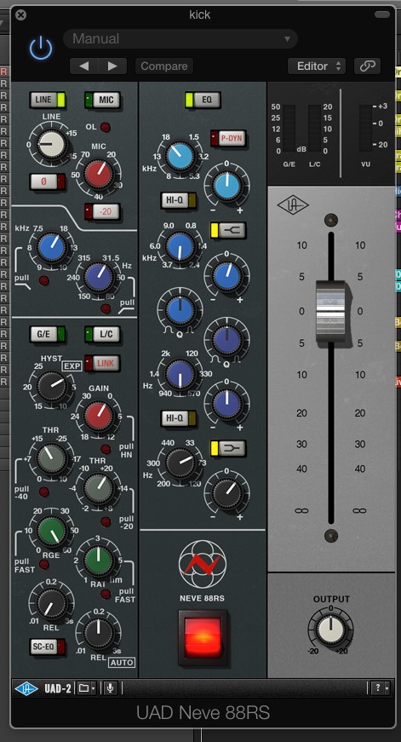The height and width of the screenshot is (742, 401).
Task: Go to next preset arrow
Action: click(x=112, y=66)
